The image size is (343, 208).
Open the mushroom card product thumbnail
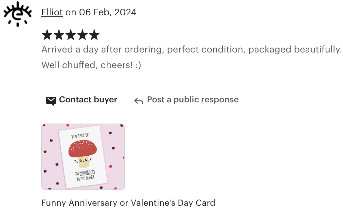tap(83, 157)
